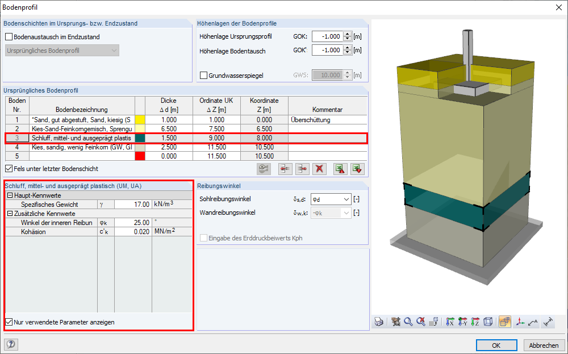
Task: Click the Excel icon with the up arrow
Action: [x=340, y=169]
